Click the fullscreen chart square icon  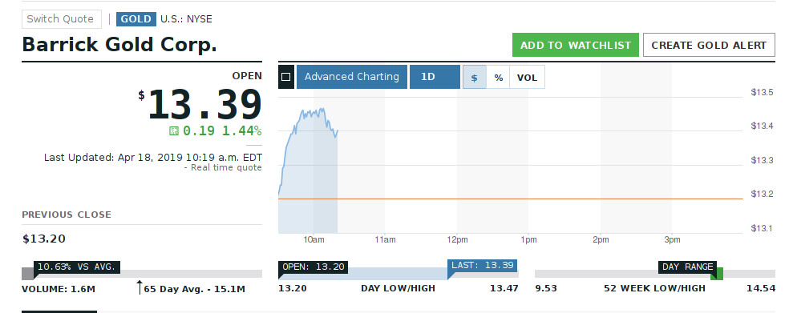(x=285, y=77)
